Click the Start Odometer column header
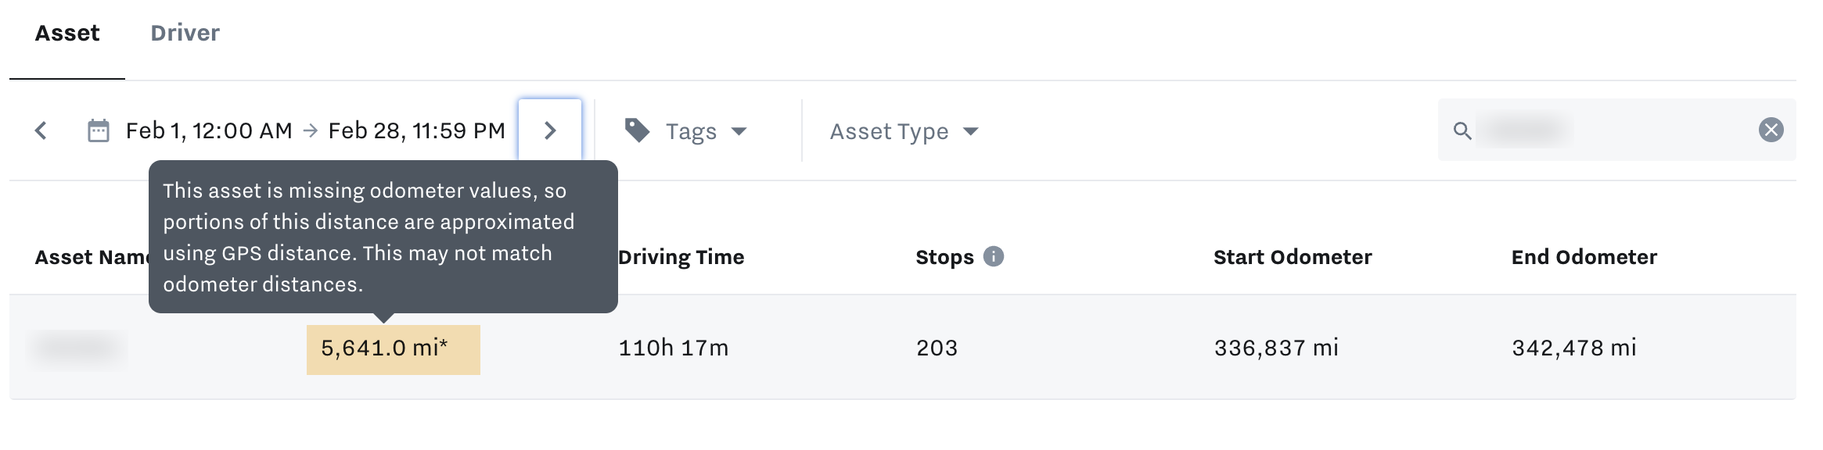This screenshot has height=450, width=1823. click(x=1292, y=256)
